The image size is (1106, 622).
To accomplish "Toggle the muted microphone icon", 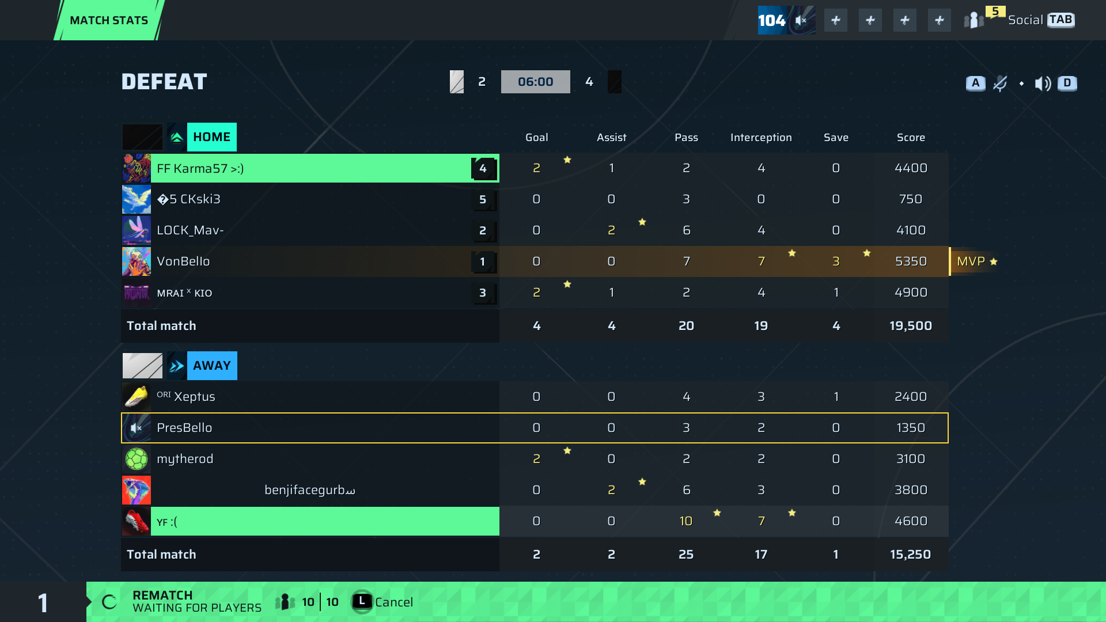I will click(x=1000, y=84).
